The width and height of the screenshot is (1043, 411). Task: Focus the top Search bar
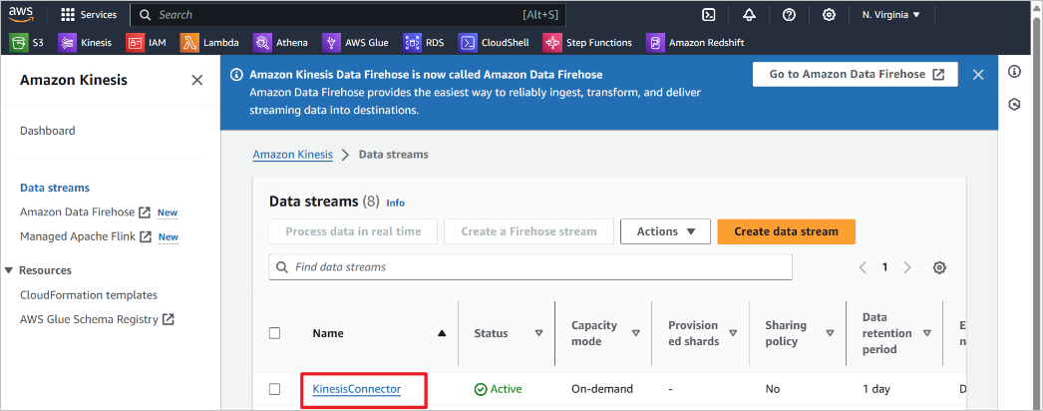point(348,15)
